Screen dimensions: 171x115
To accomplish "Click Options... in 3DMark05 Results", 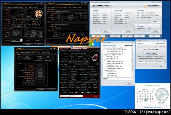I will (155, 31).
